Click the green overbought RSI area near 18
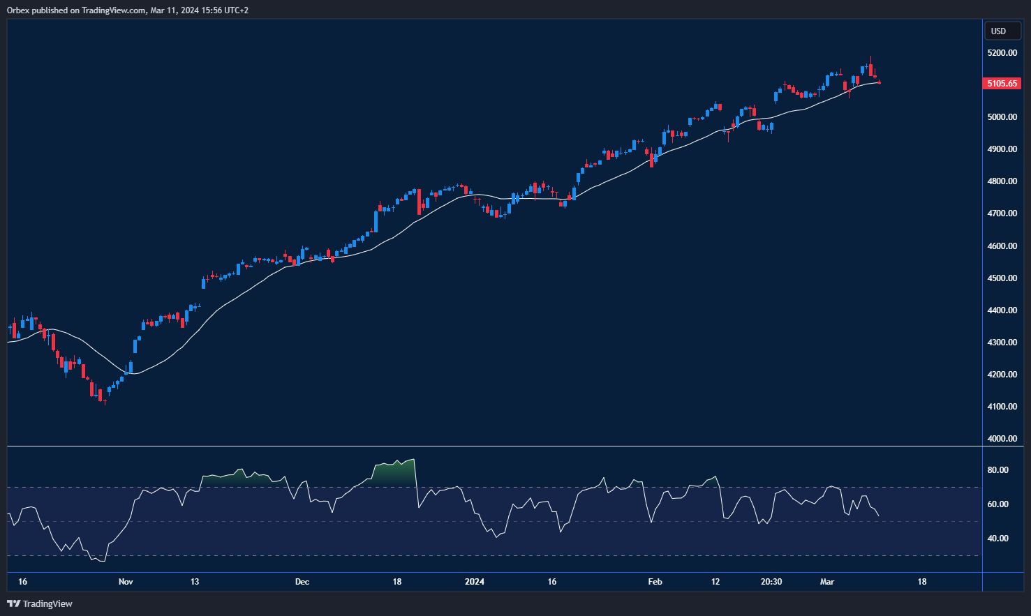 [394, 473]
